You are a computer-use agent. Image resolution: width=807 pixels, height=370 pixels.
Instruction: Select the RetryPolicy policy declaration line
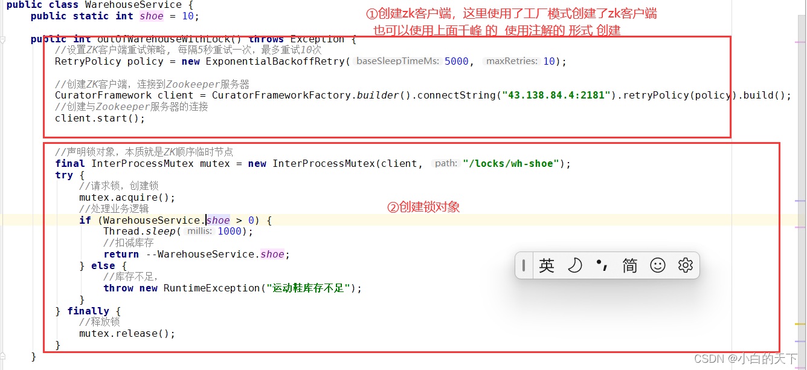tap(310, 61)
